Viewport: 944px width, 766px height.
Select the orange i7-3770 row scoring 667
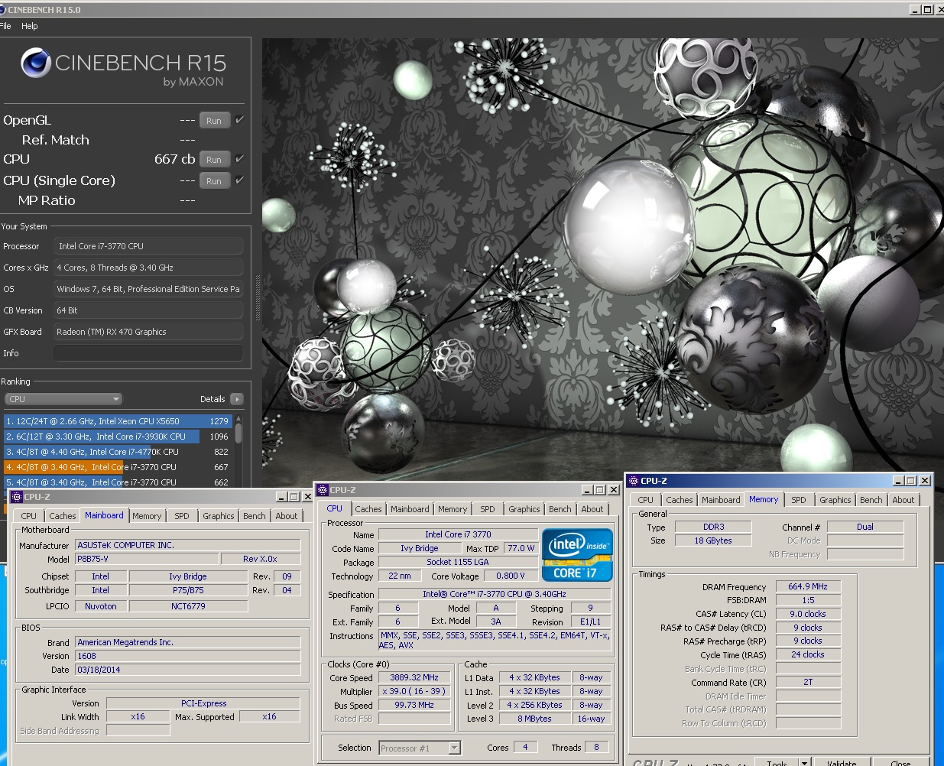[118, 467]
